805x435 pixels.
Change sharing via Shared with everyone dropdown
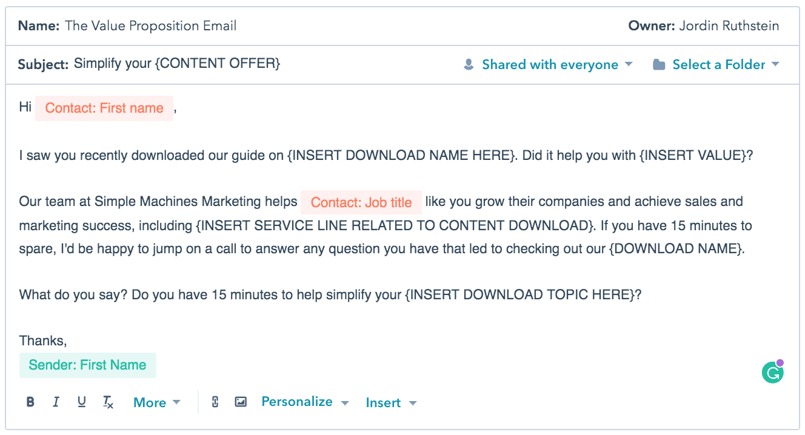(x=548, y=64)
